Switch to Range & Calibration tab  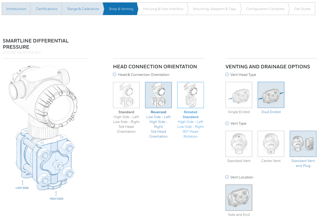83,9
